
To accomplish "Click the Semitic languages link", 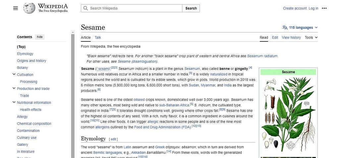I will tap(108, 152).
